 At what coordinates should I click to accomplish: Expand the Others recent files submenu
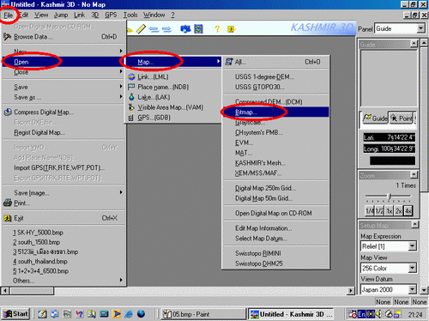tap(63, 281)
